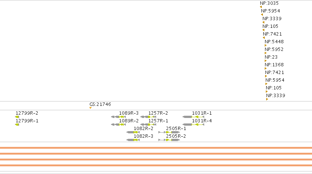Select the green glyph under 12799R-2
The width and height of the screenshot is (312, 174).
click(17, 117)
